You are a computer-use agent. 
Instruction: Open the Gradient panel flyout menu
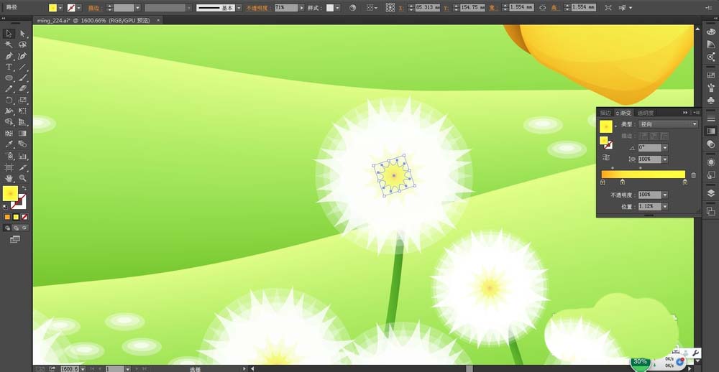696,112
